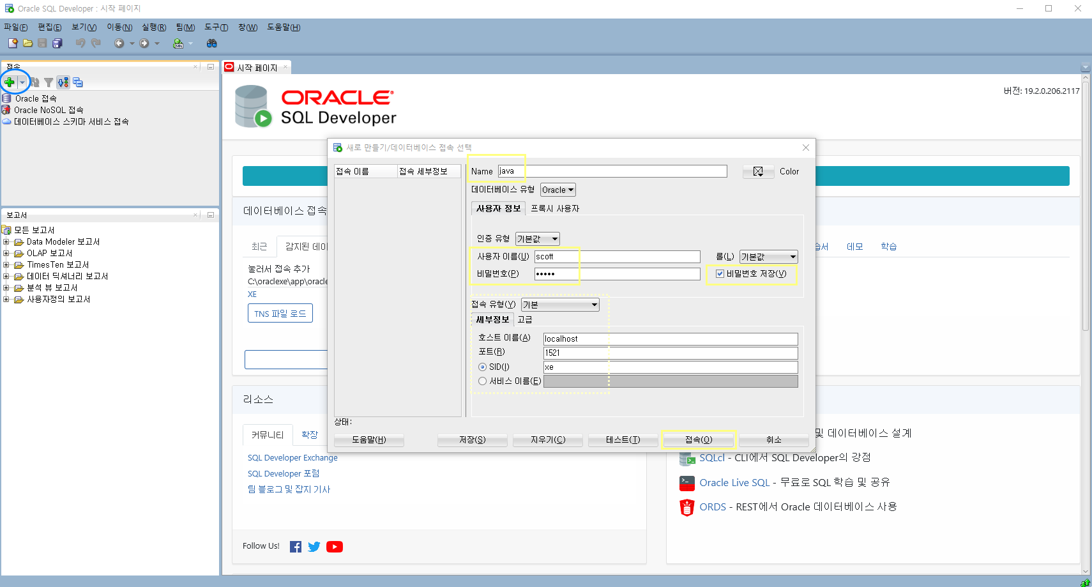The width and height of the screenshot is (1092, 587).
Task: Select the service name radio button
Action: pyautogui.click(x=483, y=381)
